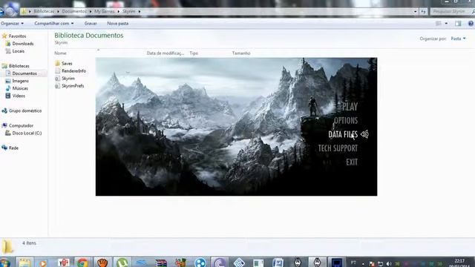Sort by the Nome column header
Viewport: 475px width, 267px height.
60,53
